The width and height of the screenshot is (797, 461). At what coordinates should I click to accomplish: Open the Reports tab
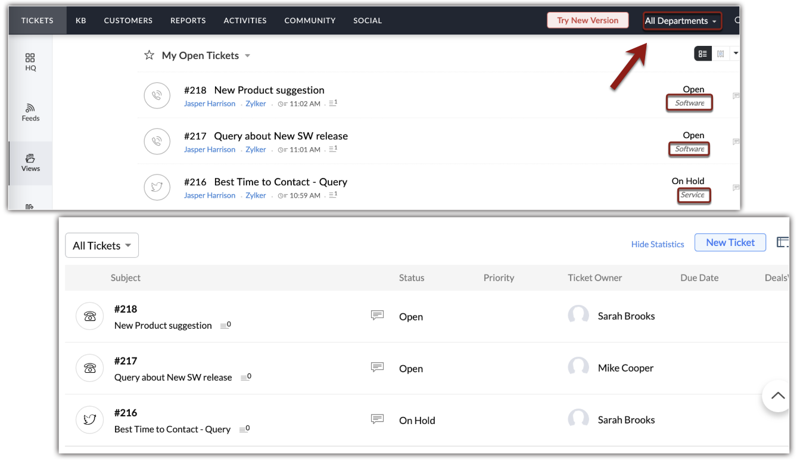coord(188,20)
